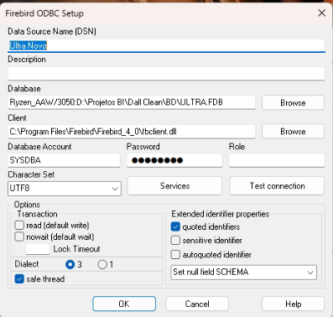Expand Set null field SCHEMA dropdown
Viewport: 333px width, 317px height.
tap(244, 273)
